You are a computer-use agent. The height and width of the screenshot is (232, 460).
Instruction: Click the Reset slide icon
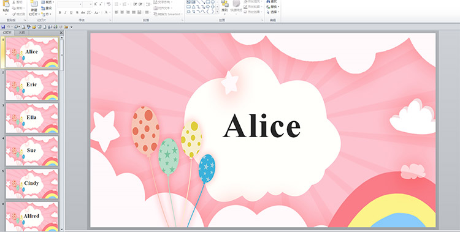(x=44, y=8)
